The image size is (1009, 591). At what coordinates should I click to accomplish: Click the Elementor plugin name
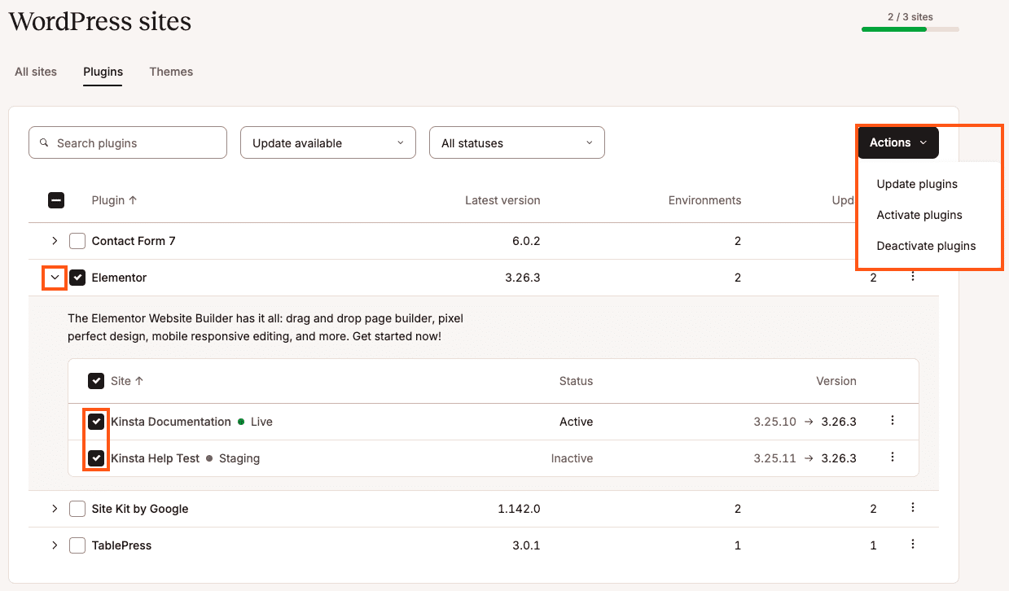119,278
